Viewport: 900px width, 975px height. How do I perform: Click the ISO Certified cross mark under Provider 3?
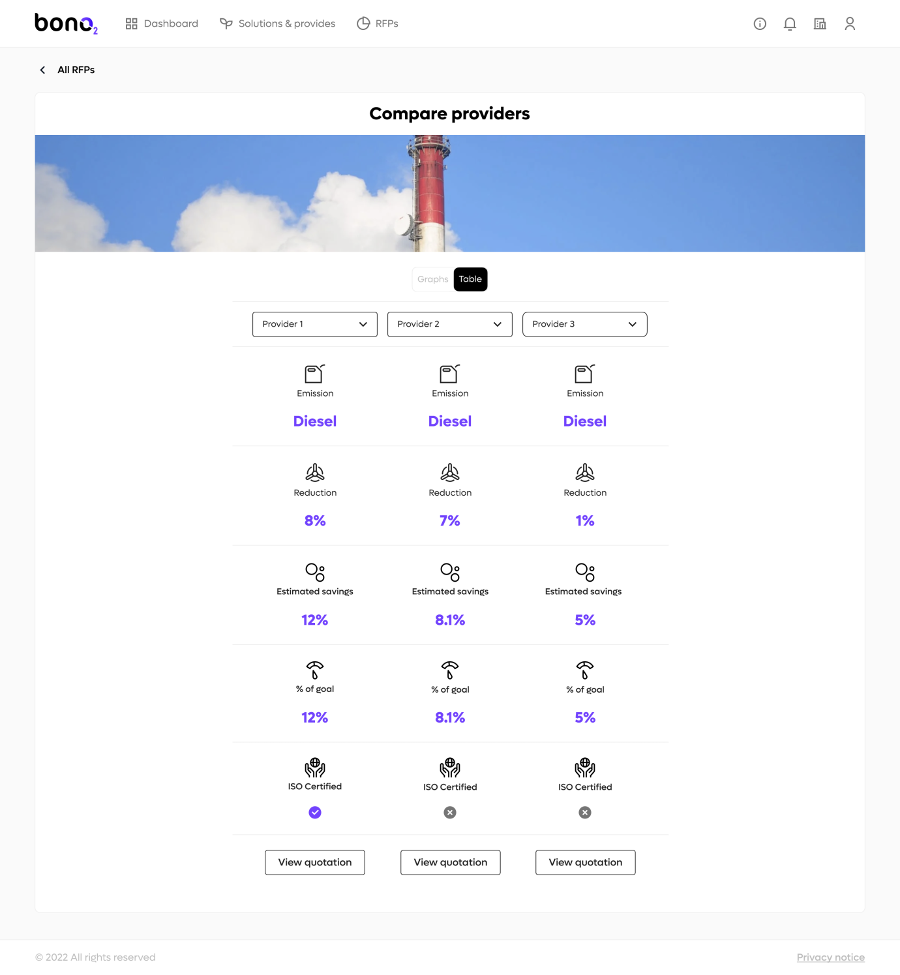(585, 812)
